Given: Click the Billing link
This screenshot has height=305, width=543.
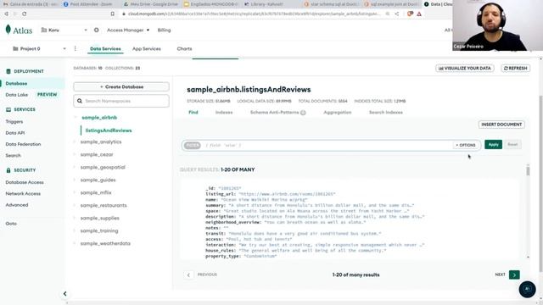Looking at the screenshot, I should coord(164,30).
